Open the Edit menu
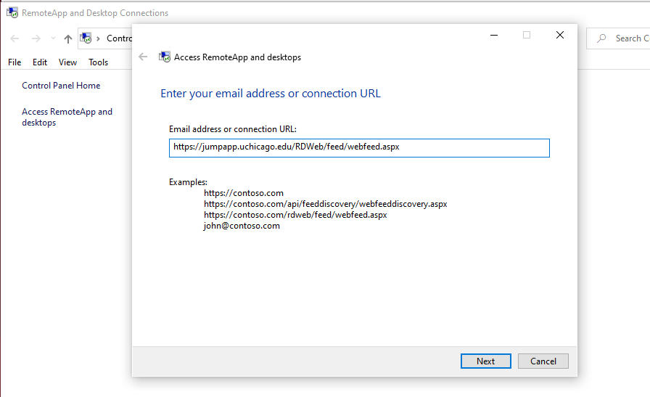This screenshot has height=397, width=650. 40,62
